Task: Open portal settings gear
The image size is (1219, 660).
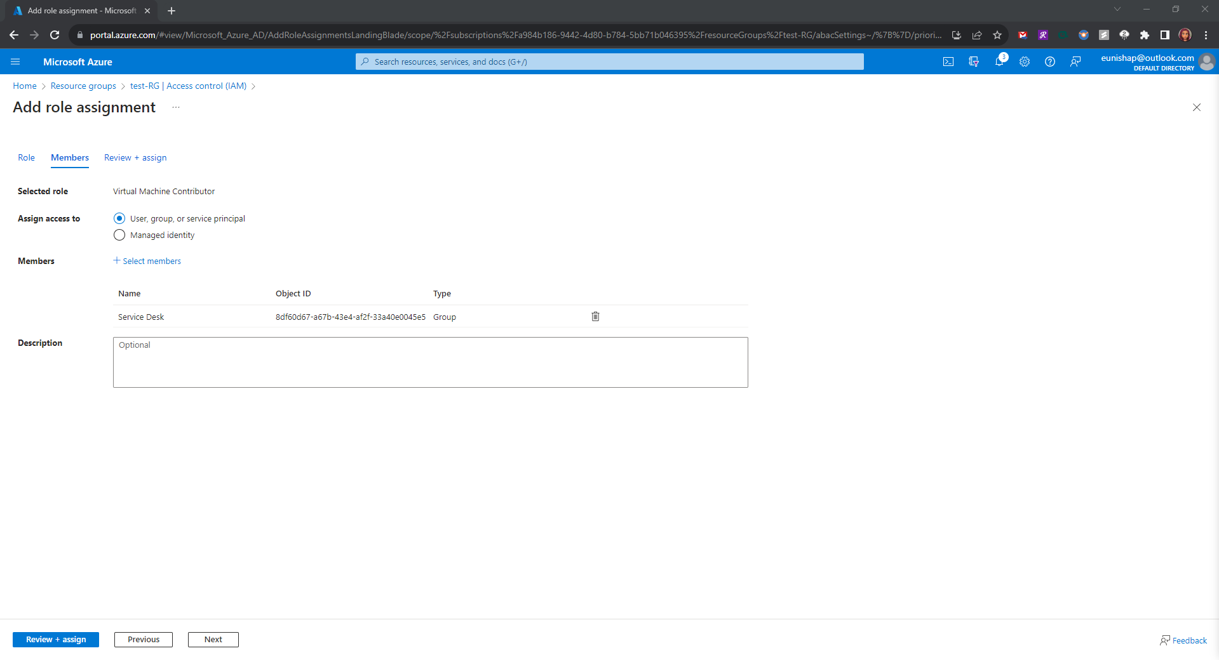Action: (1025, 62)
